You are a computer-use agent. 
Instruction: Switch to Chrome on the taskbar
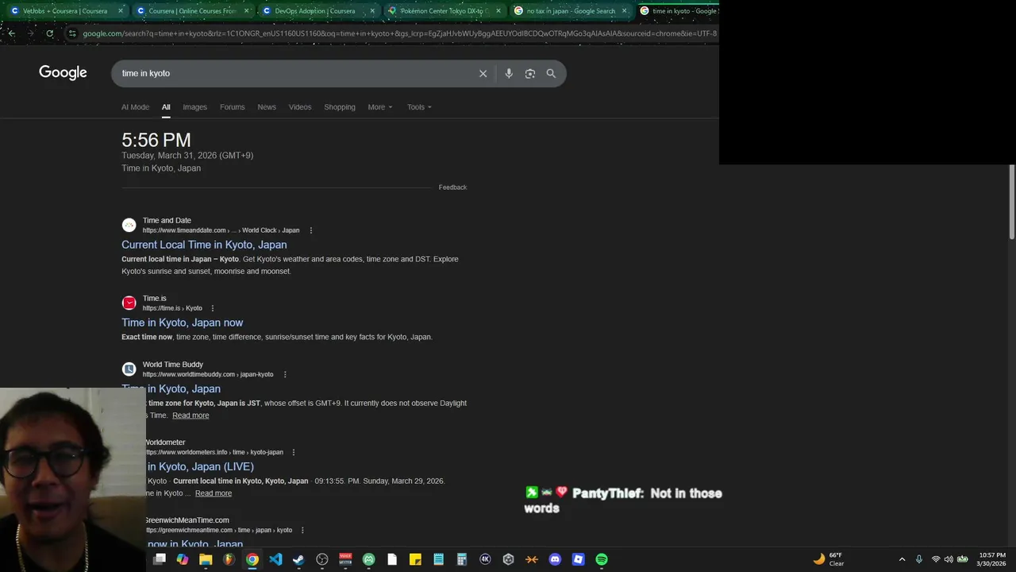pos(252,559)
